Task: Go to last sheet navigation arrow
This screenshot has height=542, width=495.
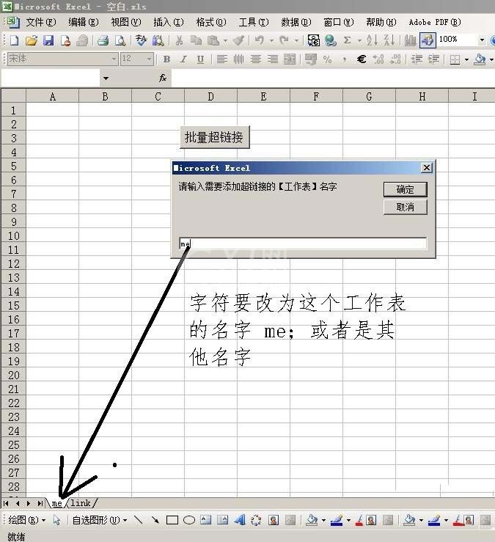Action: (x=40, y=503)
